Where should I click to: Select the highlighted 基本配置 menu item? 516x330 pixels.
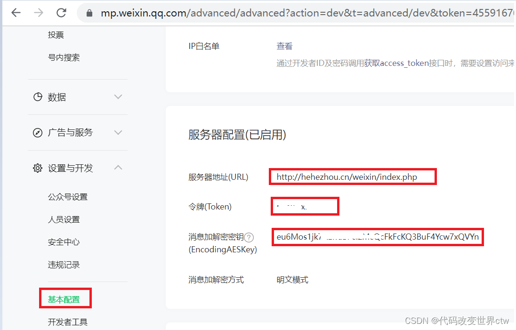pyautogui.click(x=65, y=298)
